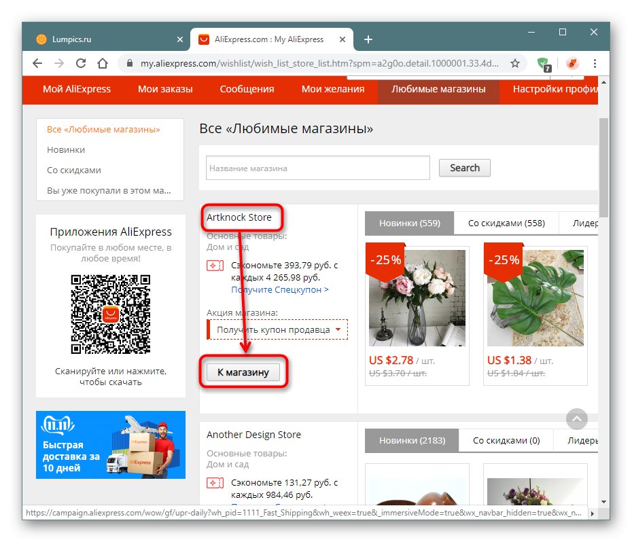Select Все «Любимые магазины» in sidebar

click(103, 129)
